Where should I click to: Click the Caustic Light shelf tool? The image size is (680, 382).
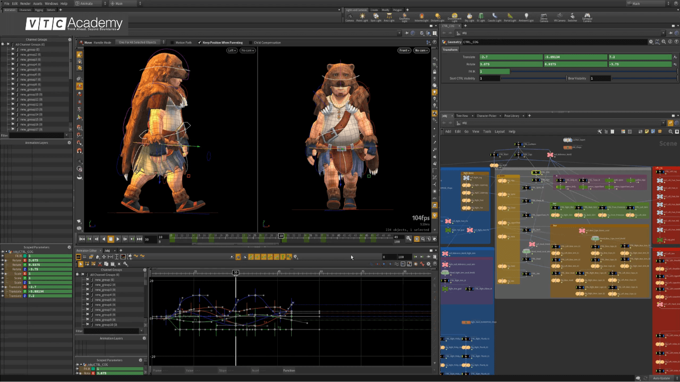pyautogui.click(x=494, y=15)
